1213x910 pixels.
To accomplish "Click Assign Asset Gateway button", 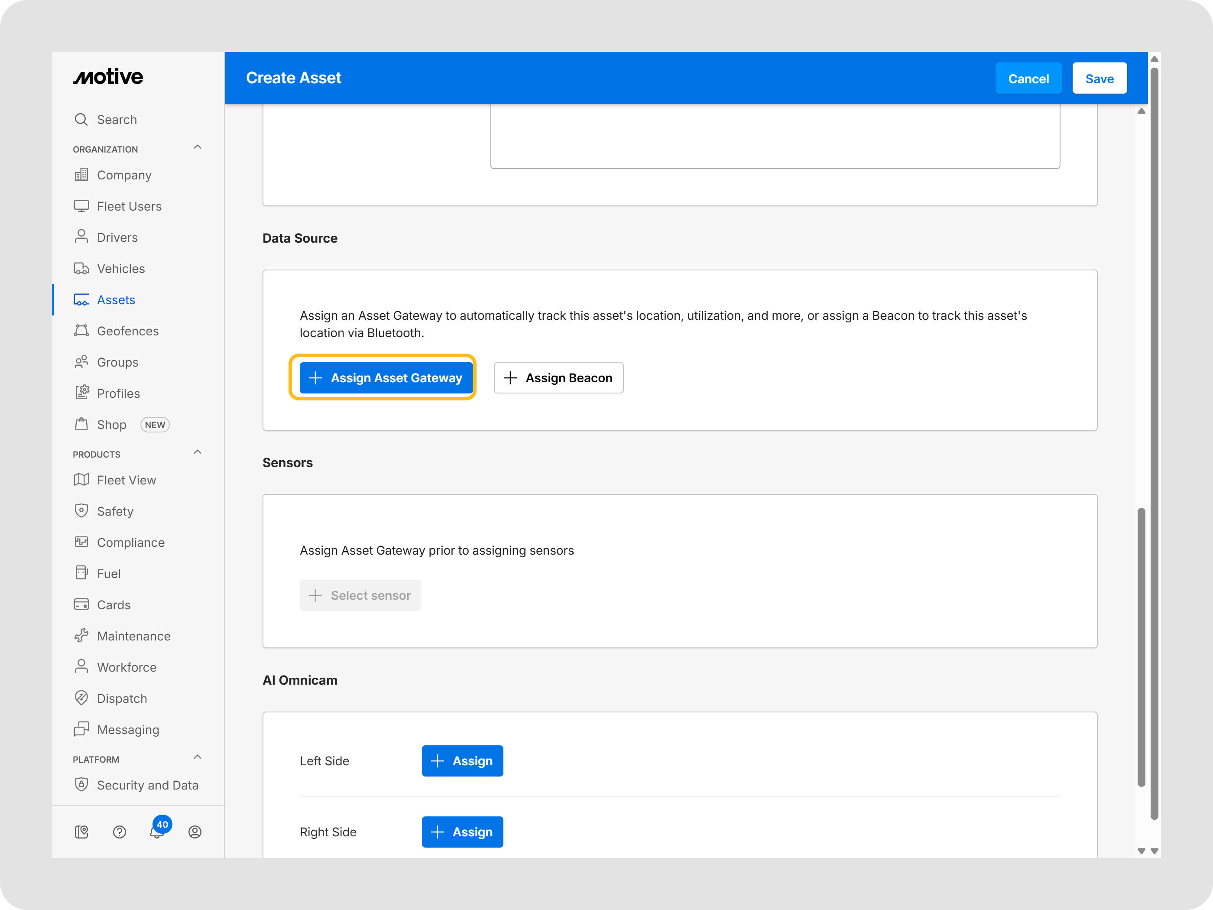I will [x=386, y=378].
